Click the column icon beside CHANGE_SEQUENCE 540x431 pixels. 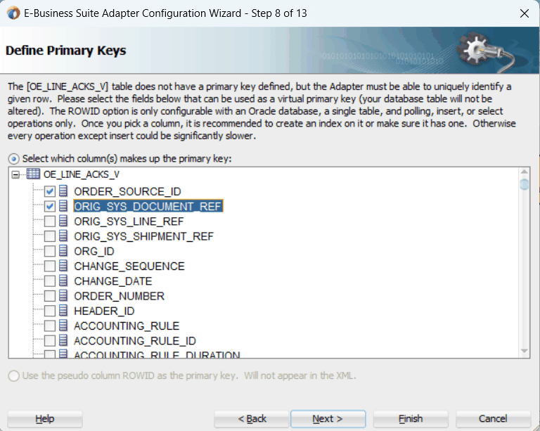(x=63, y=266)
